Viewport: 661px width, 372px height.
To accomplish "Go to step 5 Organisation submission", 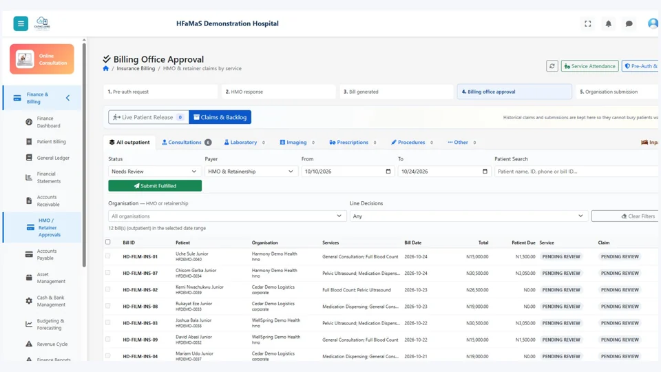I will [617, 92].
